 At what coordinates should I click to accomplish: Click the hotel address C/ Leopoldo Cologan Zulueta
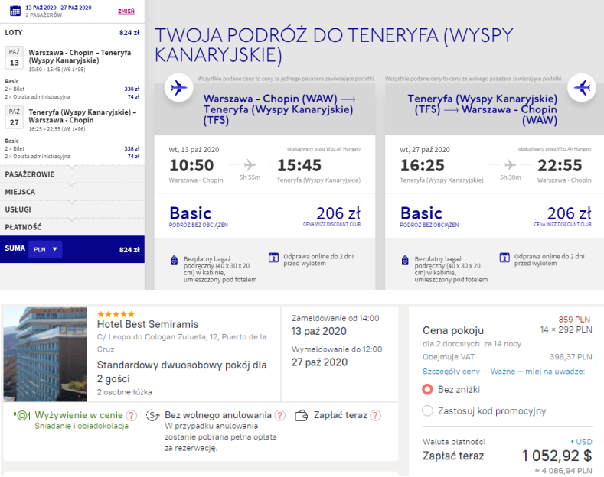tap(182, 342)
